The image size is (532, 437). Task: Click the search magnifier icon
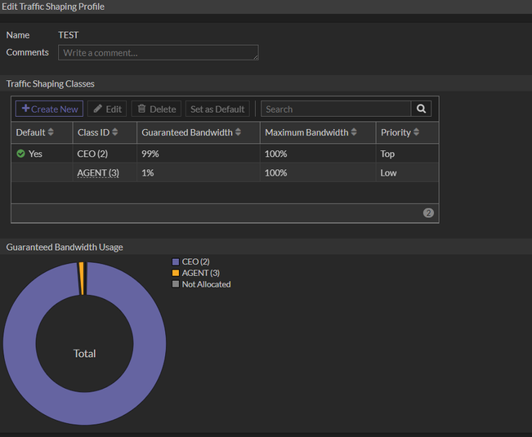coord(421,109)
